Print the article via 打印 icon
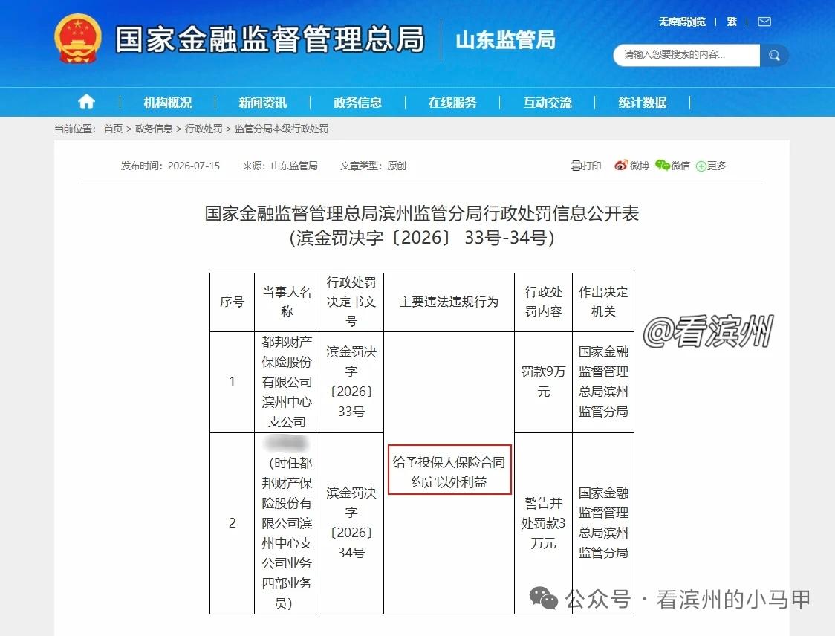 pyautogui.click(x=585, y=166)
